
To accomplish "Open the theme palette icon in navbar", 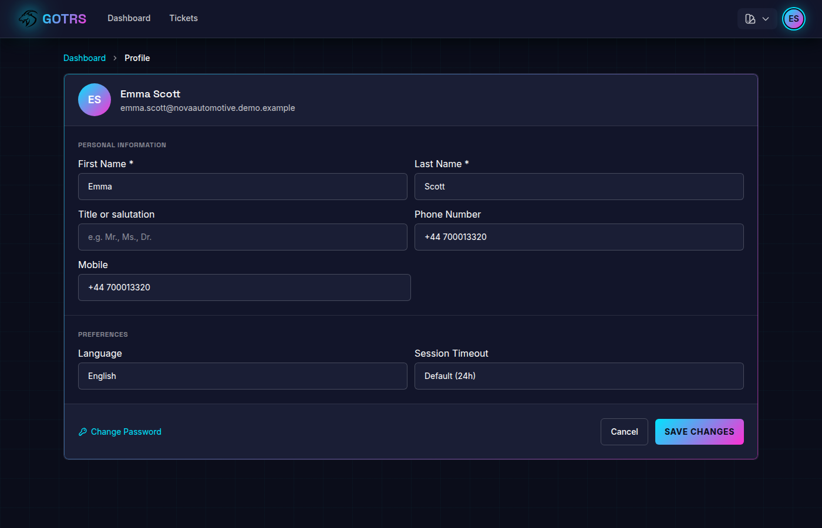I will tap(750, 18).
